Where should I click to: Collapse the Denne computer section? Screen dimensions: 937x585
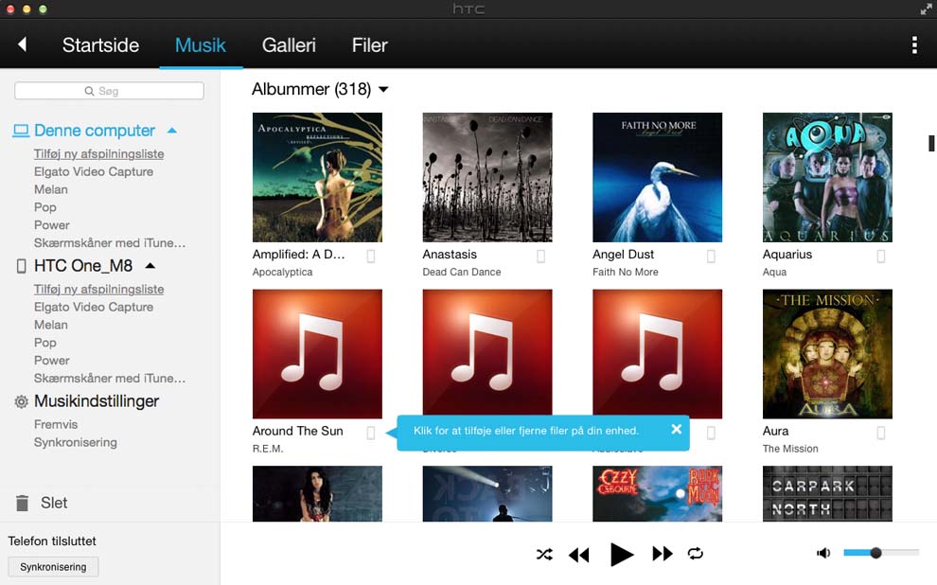(x=172, y=131)
